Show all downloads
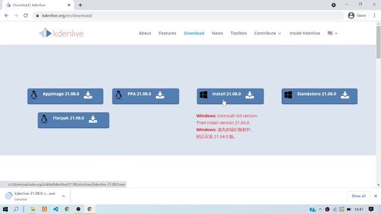This screenshot has width=381, height=214. point(358,196)
